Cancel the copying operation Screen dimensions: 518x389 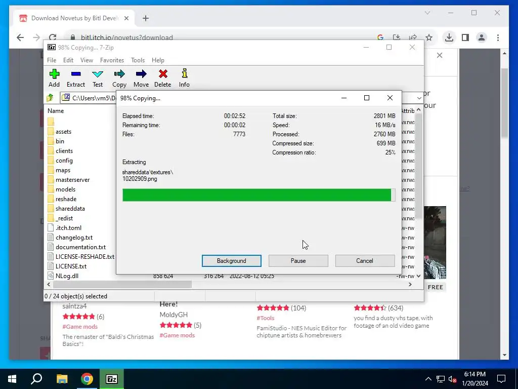tap(365, 261)
